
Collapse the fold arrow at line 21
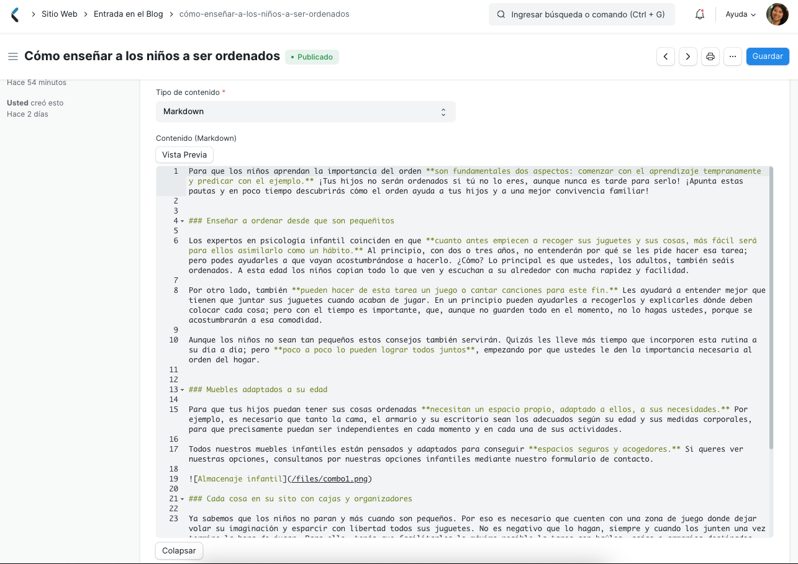[x=182, y=498]
